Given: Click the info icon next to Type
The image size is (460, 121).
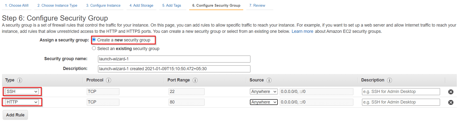Looking at the screenshot, I should (20, 80).
